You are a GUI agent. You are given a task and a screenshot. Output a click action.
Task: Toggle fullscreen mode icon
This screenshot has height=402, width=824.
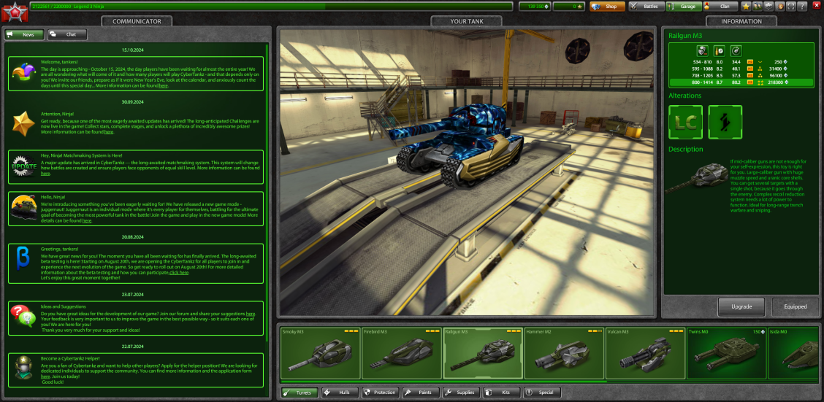[790, 6]
